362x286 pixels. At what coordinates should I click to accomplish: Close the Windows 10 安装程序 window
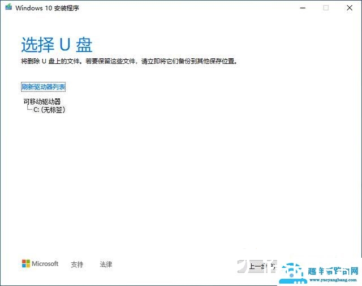click(350, 8)
